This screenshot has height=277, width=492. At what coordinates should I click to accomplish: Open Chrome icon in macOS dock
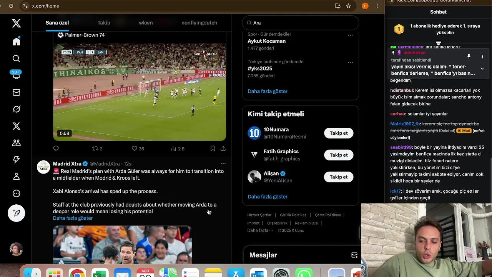point(77,273)
